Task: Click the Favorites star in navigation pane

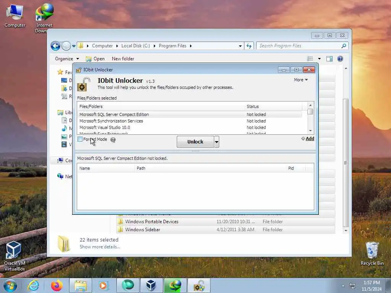Action: [60, 72]
